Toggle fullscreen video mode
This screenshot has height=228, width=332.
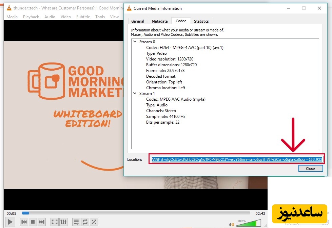pos(55,222)
